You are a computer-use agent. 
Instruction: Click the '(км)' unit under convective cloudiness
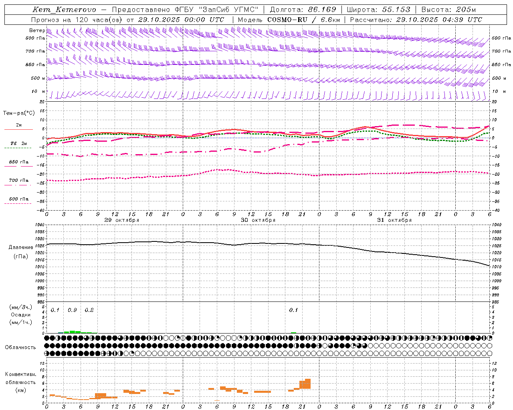(x=21, y=390)
